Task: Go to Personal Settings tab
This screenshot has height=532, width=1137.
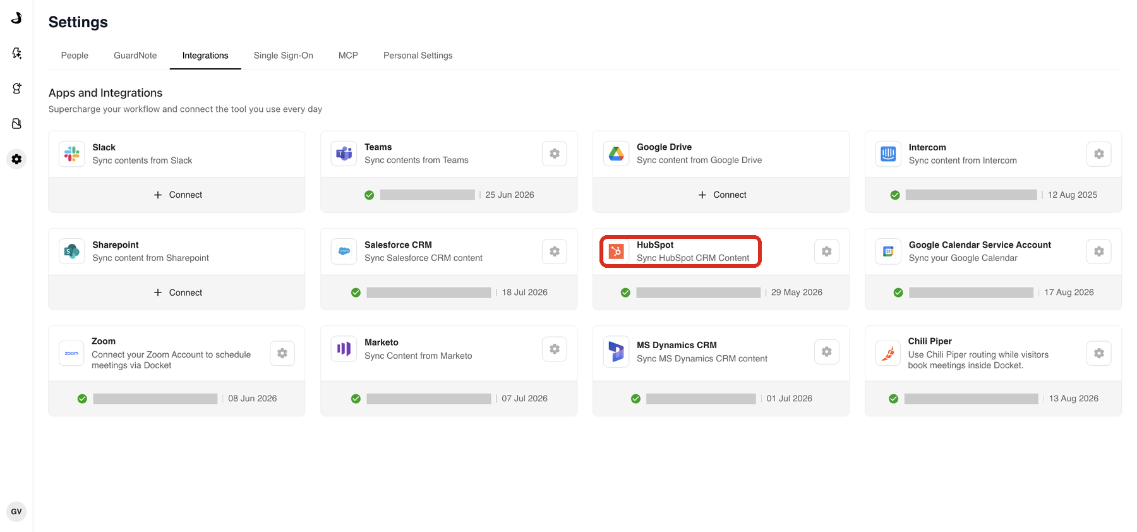Action: [418, 56]
